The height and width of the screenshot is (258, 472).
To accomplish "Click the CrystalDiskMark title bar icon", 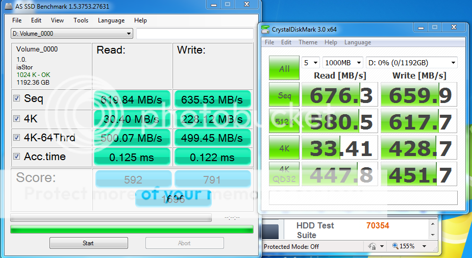I will coord(265,29).
